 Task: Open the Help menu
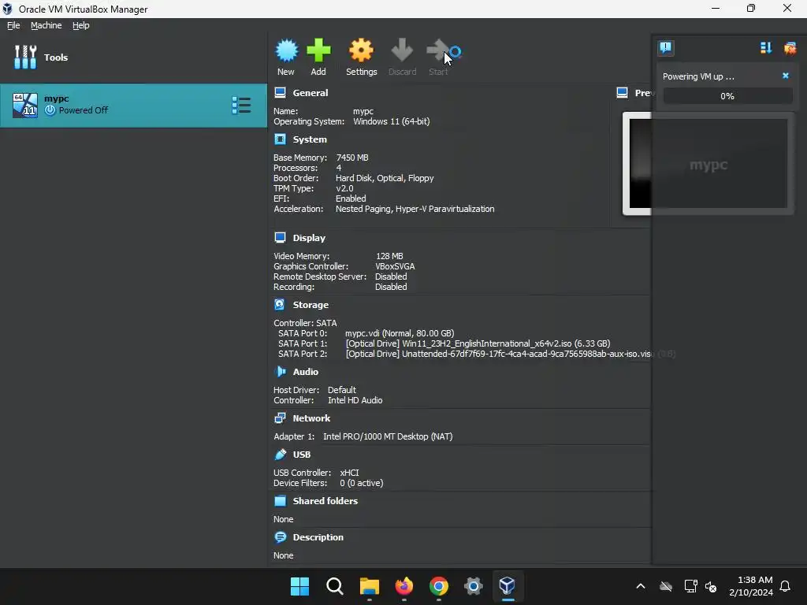tap(81, 25)
